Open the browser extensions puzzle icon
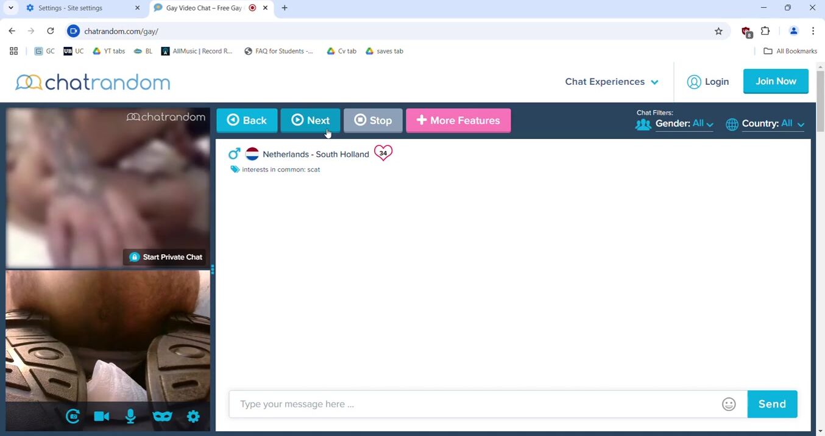 (x=765, y=31)
